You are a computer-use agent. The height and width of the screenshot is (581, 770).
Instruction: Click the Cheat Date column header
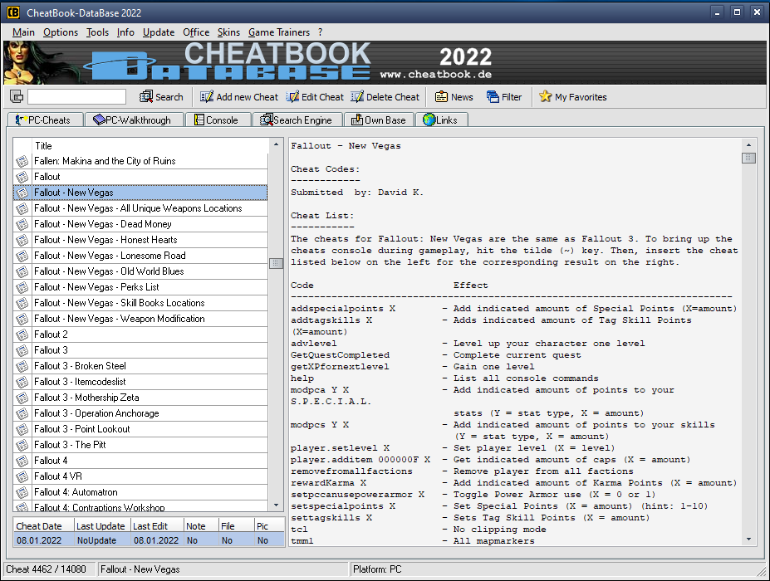point(43,526)
